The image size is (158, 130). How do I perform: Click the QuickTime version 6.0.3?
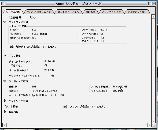pyautogui.click(x=104, y=30)
